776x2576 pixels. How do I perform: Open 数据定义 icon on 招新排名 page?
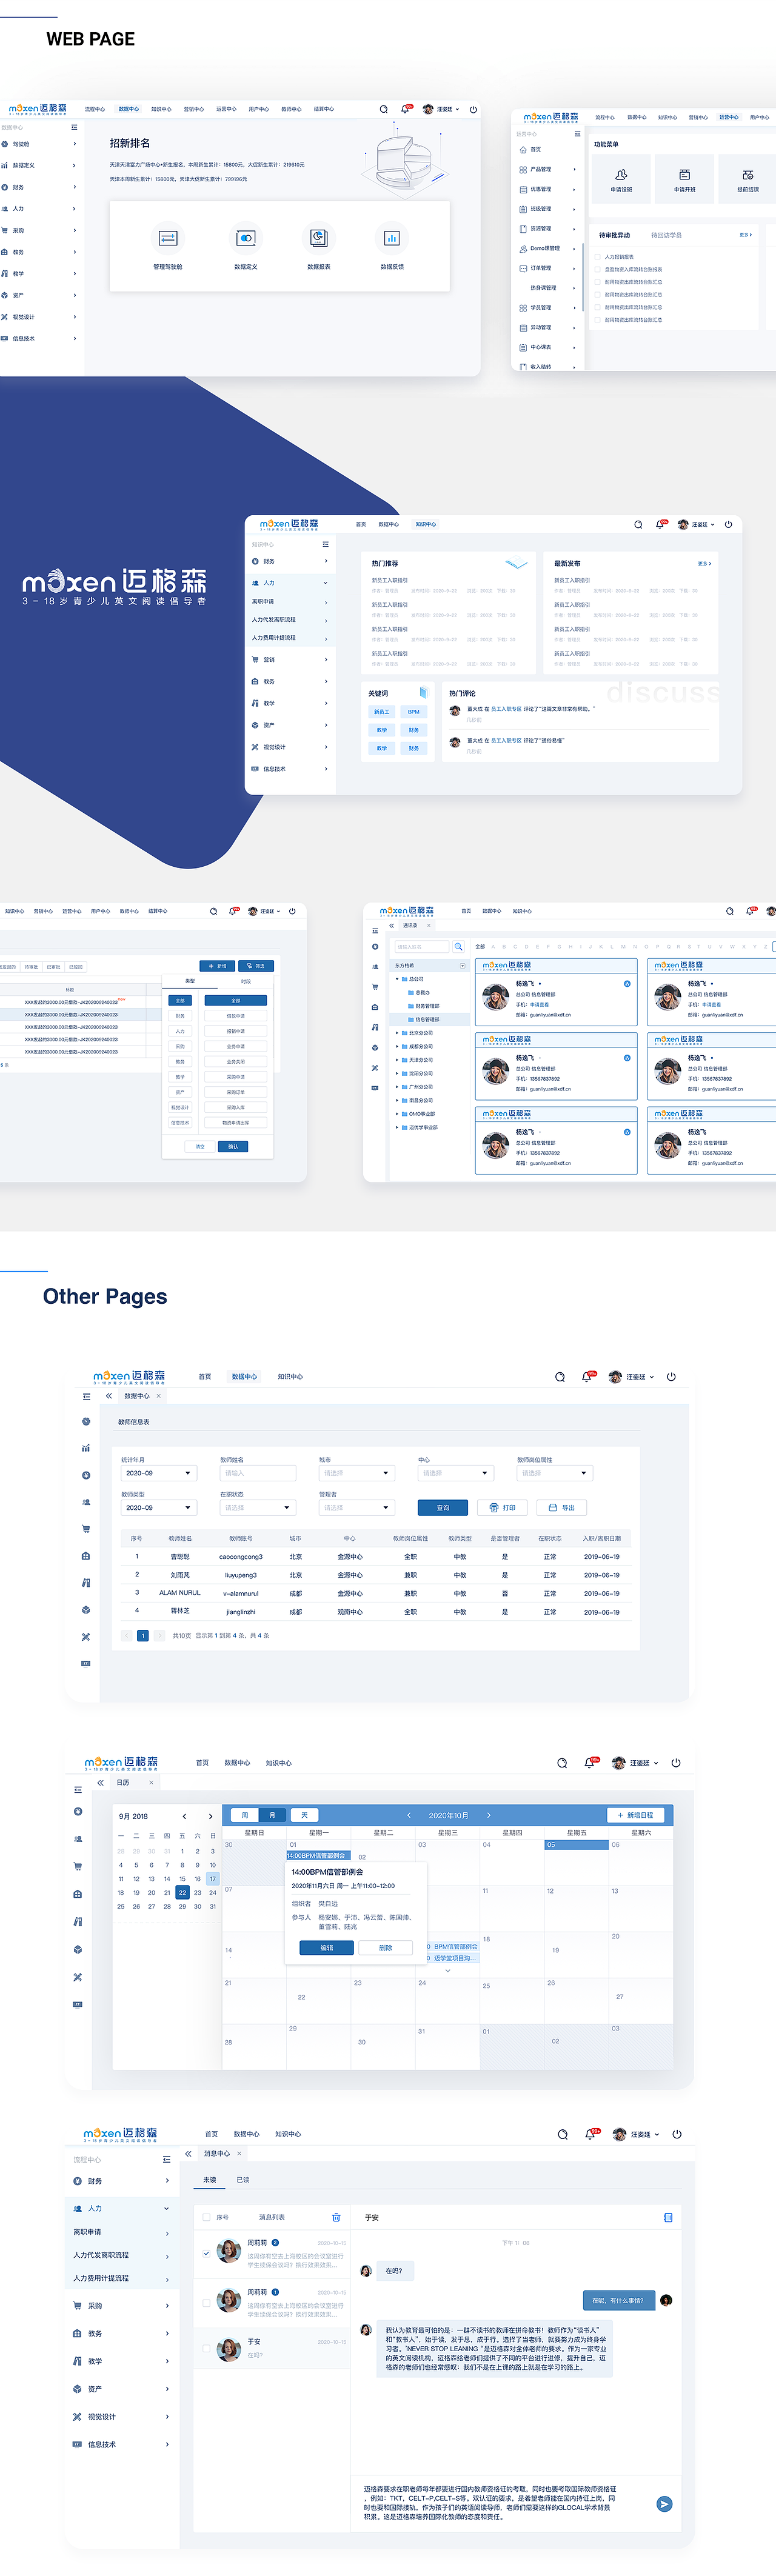[x=246, y=238]
